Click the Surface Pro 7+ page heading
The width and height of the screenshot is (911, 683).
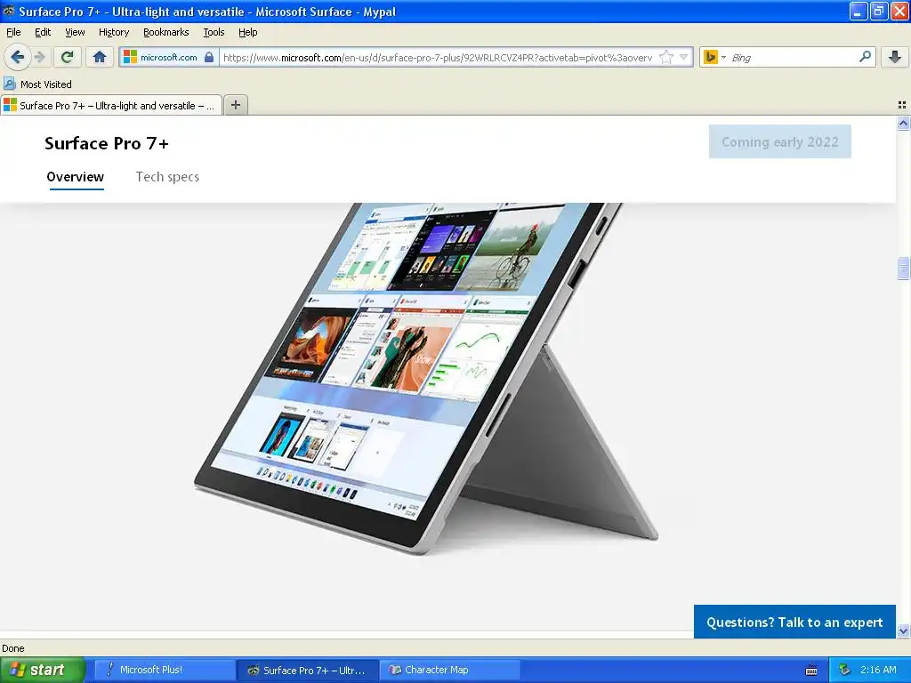pos(107,143)
